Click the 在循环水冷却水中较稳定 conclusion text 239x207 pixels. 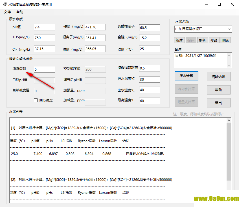coord(145,154)
